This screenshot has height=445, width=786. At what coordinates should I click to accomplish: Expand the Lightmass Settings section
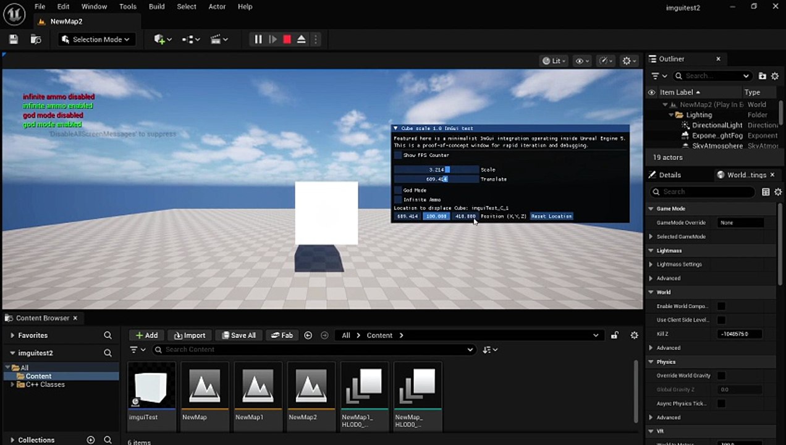651,265
